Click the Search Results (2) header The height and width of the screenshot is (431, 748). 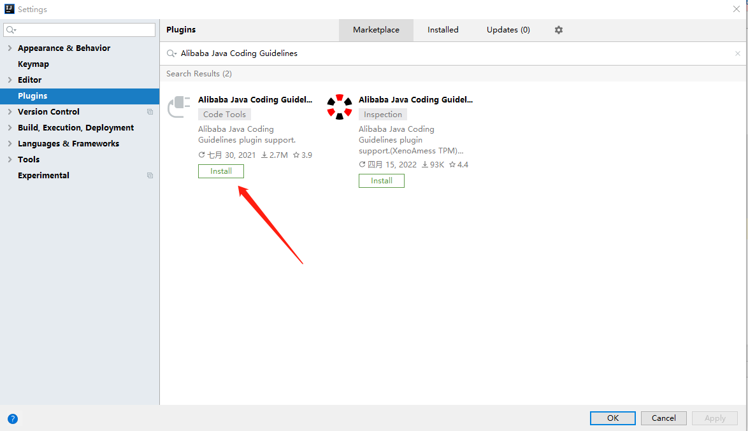tap(199, 73)
